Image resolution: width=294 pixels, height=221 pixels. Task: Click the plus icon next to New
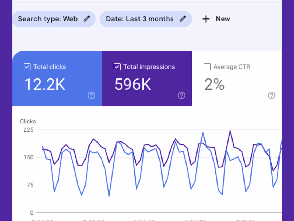[206, 19]
